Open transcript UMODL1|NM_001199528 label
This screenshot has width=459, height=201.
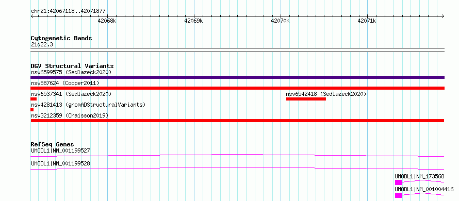tap(60, 163)
